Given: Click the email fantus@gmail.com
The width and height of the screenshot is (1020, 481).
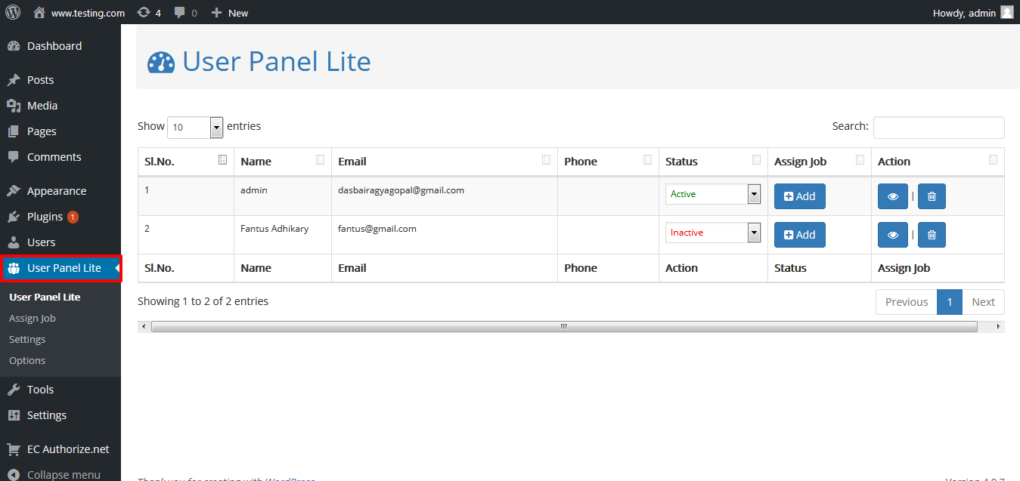Looking at the screenshot, I should [x=377, y=229].
